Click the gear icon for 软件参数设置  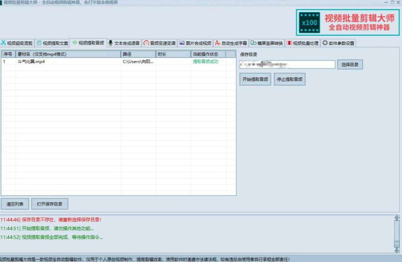tap(325, 43)
